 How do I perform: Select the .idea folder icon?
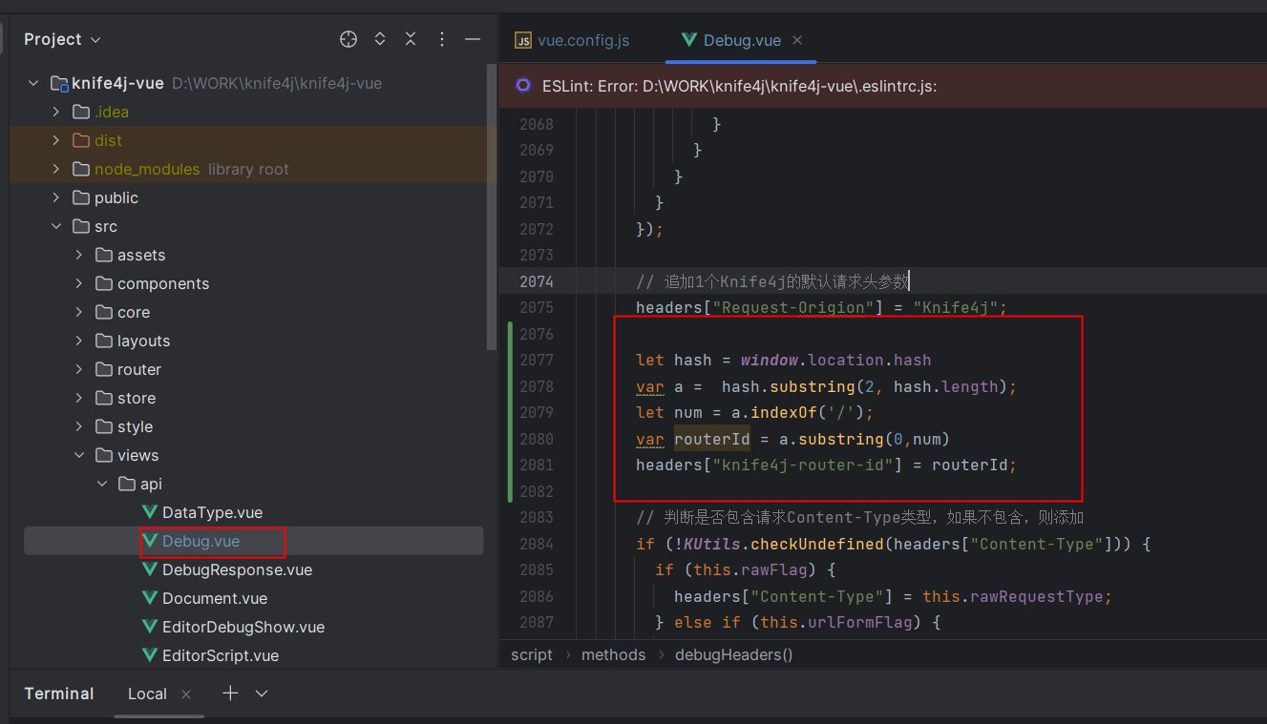(81, 112)
